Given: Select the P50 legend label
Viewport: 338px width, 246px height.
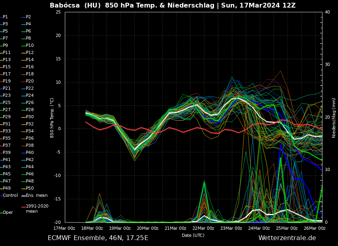Looking at the screenshot, I should (29, 188).
